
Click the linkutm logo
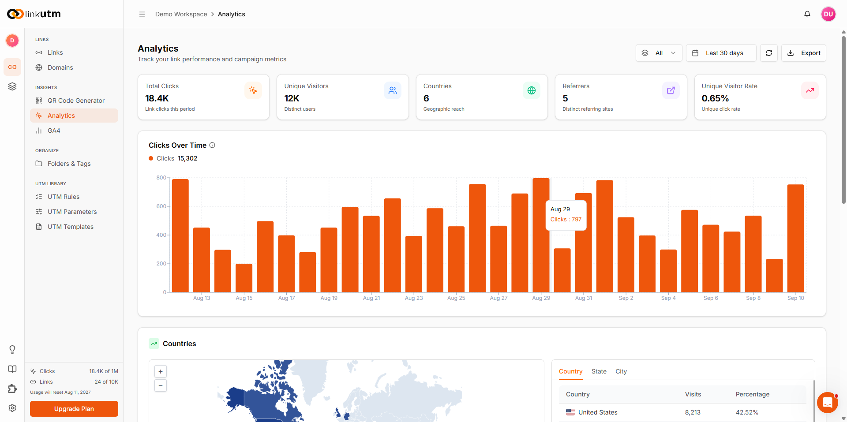click(34, 14)
